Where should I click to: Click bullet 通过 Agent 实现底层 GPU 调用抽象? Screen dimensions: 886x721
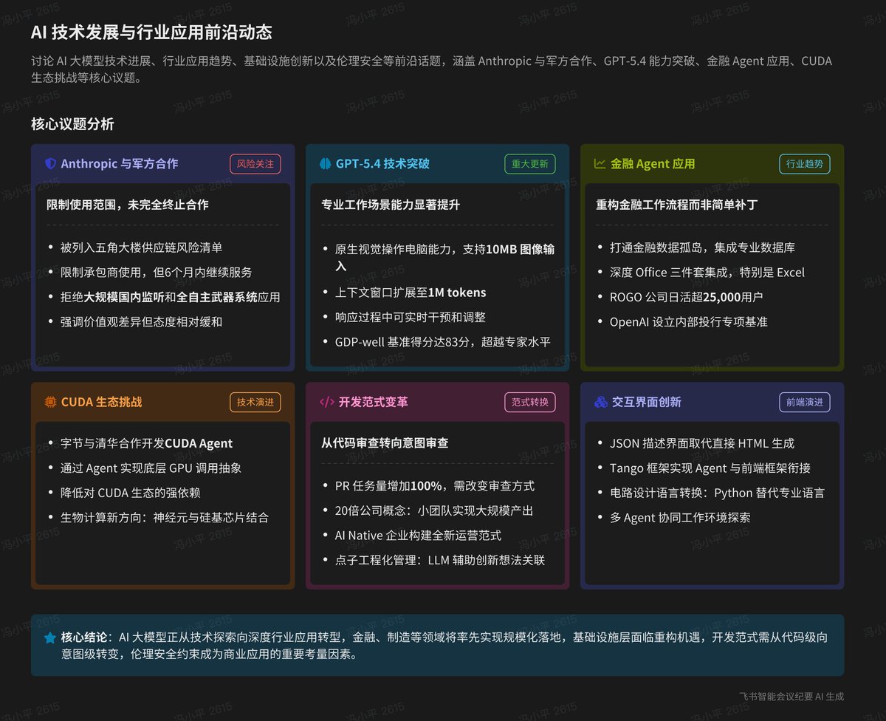151,468
